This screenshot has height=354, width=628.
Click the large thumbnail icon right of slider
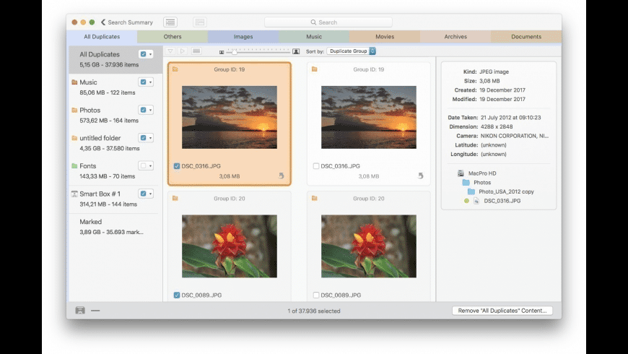(x=296, y=51)
